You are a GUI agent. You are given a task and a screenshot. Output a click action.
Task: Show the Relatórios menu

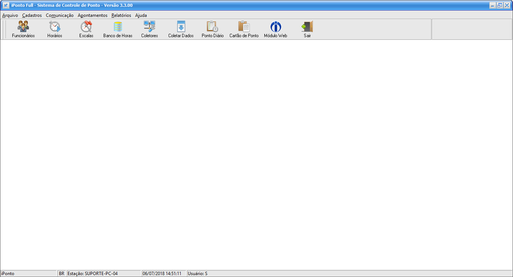coord(121,15)
